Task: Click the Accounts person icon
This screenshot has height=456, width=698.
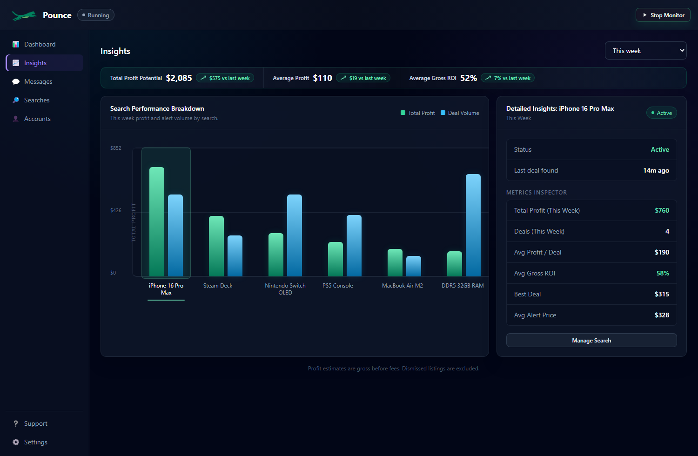Action: coord(16,119)
